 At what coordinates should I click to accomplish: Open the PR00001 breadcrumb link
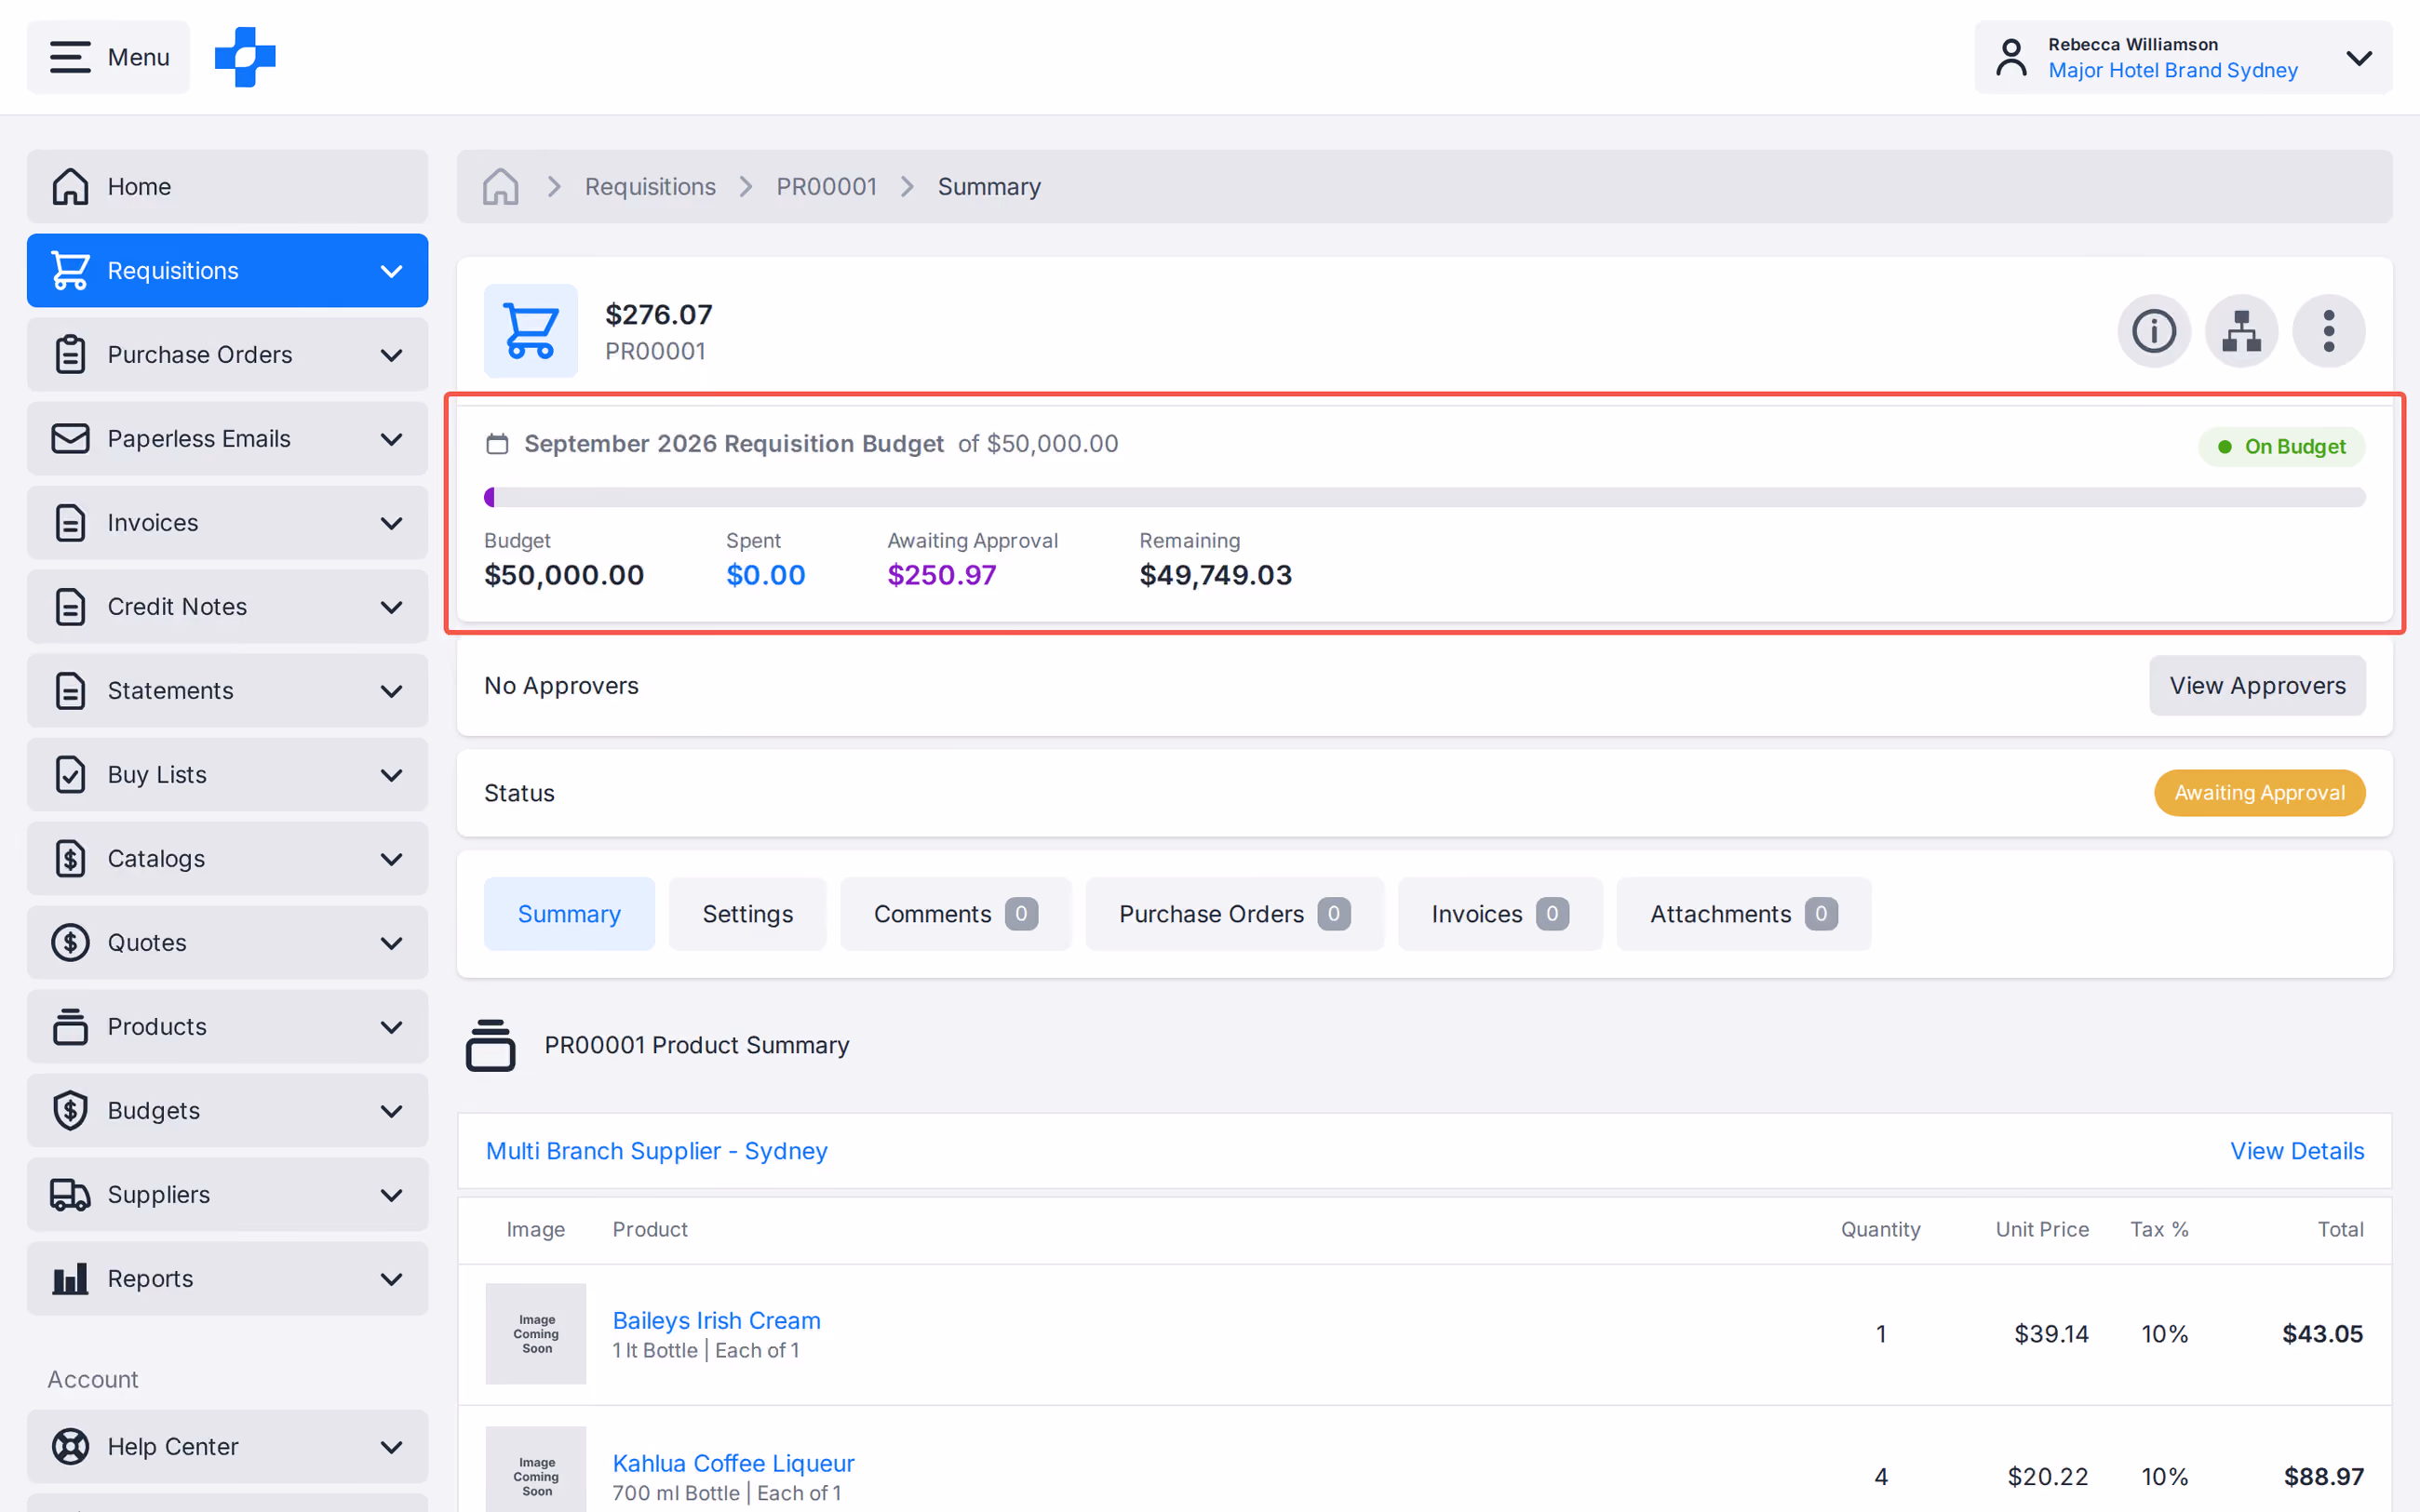(x=826, y=187)
